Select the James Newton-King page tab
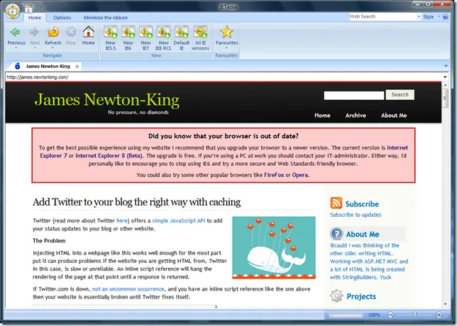Viewport: 457px width, 326px height. pyautogui.click(x=46, y=66)
